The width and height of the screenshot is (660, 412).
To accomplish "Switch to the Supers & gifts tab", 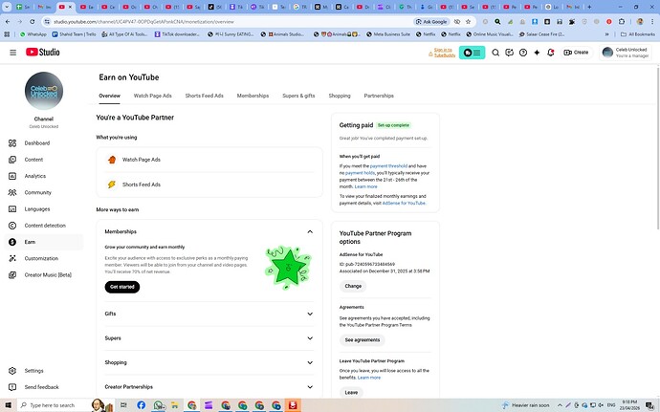I will coord(298,96).
